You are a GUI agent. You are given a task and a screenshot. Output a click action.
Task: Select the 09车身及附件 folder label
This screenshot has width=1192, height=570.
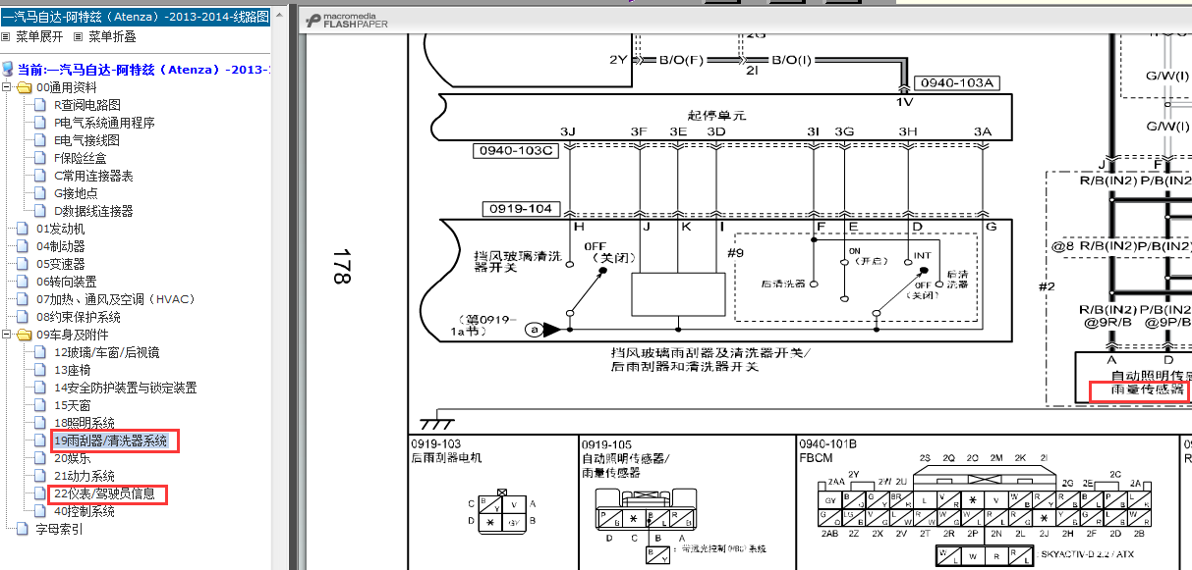73,335
